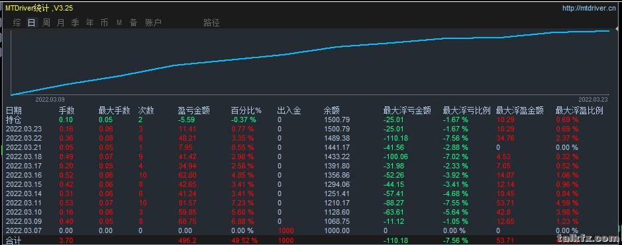Select the 2022.03.22 date row
This screenshot has height=245, width=622.
[x=24, y=138]
